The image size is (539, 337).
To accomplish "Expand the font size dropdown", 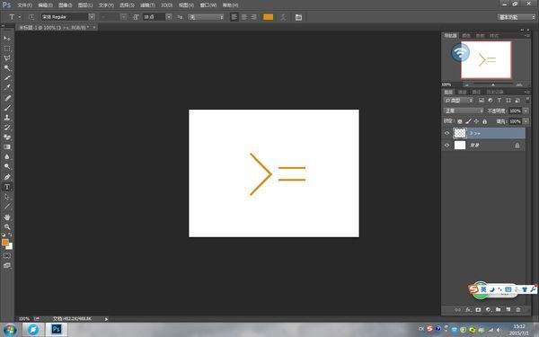I will (169, 17).
